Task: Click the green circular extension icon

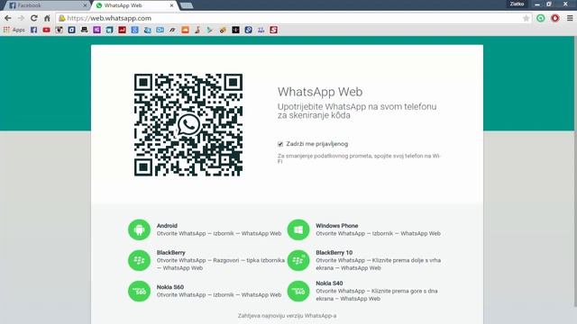Action: [541, 18]
